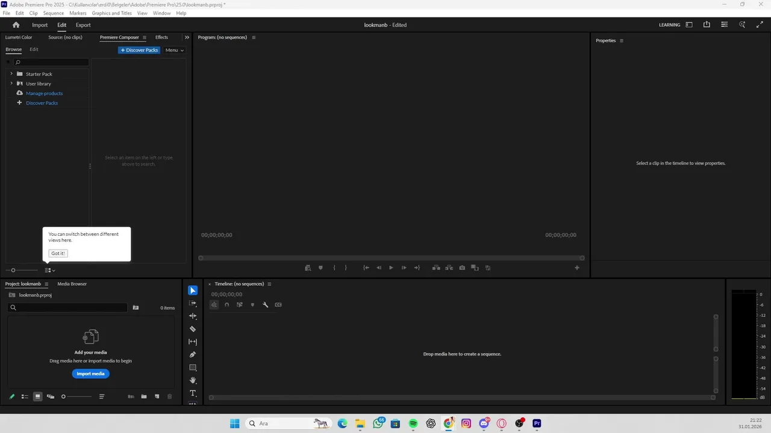The image size is (771, 433).
Task: Toggle comparison view in Program monitor
Action: pyautogui.click(x=475, y=268)
